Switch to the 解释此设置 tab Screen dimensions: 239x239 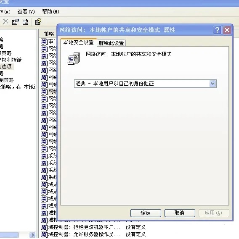pos(112,43)
